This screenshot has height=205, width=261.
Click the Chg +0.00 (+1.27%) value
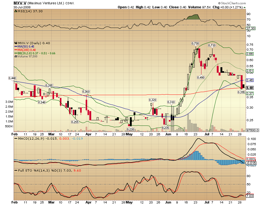pyautogui.click(x=228, y=7)
